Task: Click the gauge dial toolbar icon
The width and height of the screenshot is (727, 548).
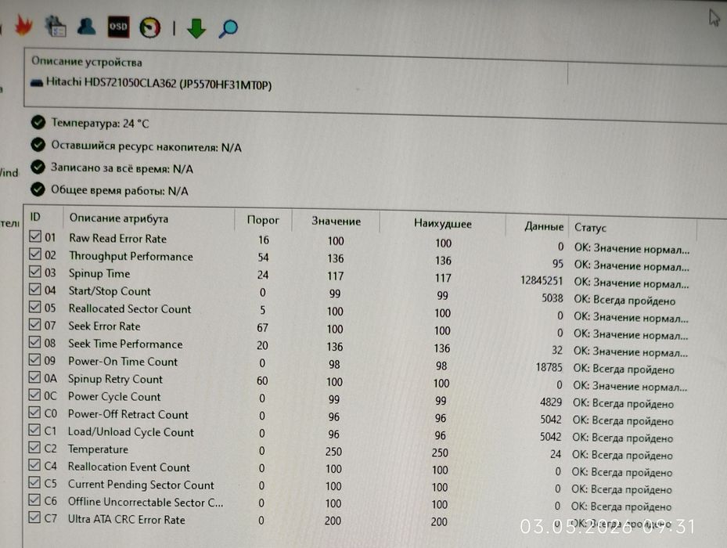Action: (149, 27)
